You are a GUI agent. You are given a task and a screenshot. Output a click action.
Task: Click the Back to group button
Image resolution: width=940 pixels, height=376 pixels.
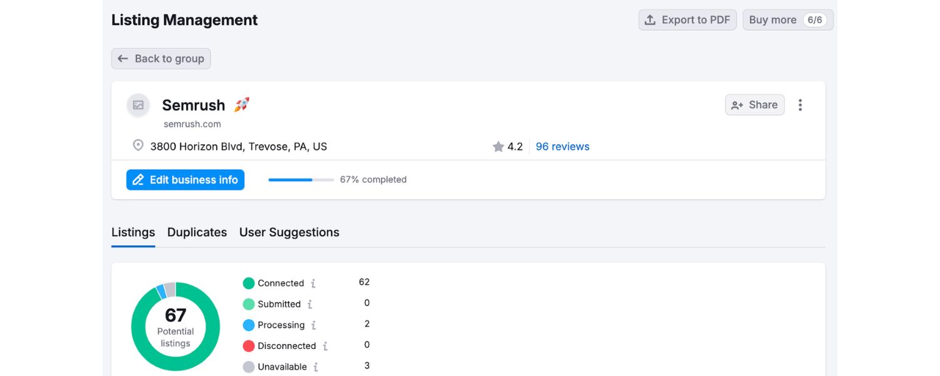[x=160, y=58]
